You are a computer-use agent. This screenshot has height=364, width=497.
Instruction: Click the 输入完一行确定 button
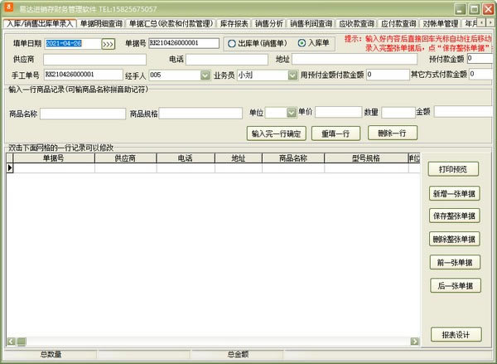(277, 133)
